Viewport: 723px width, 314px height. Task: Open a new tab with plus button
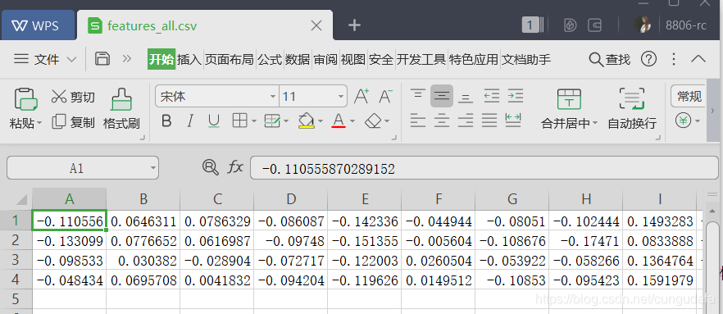pos(354,25)
